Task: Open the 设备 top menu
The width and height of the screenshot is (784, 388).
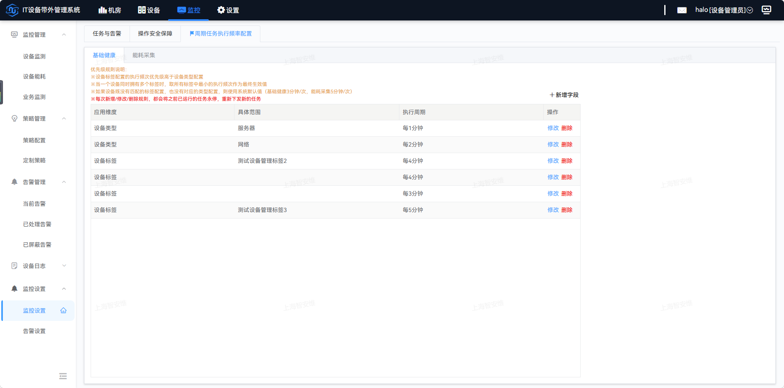Action: [x=149, y=10]
